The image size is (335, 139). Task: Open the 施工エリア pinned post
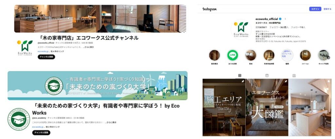click(x=224, y=107)
